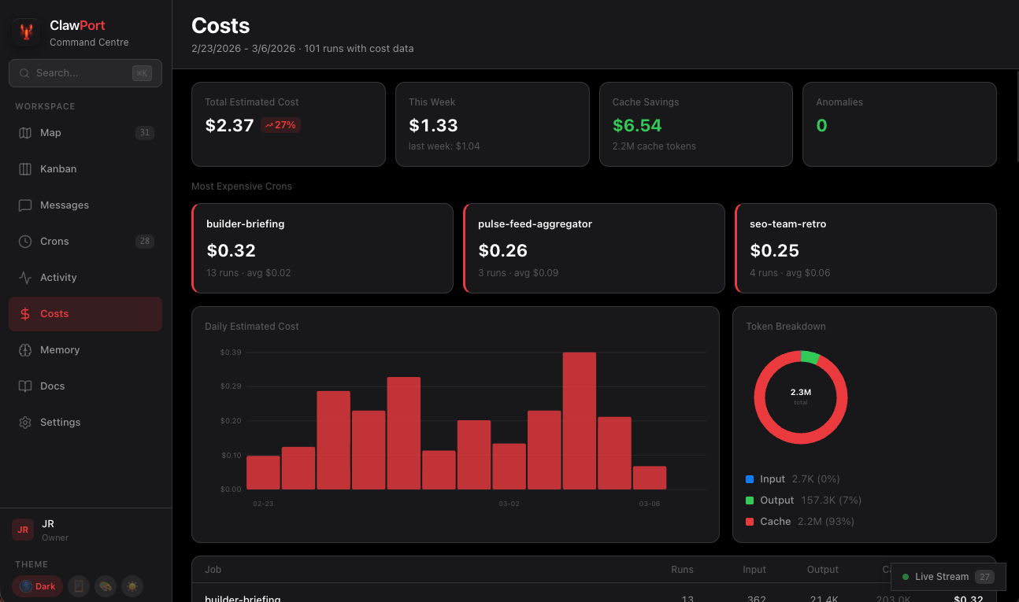Click the Cache legend color swatch
This screenshot has height=602, width=1019.
[x=750, y=521]
